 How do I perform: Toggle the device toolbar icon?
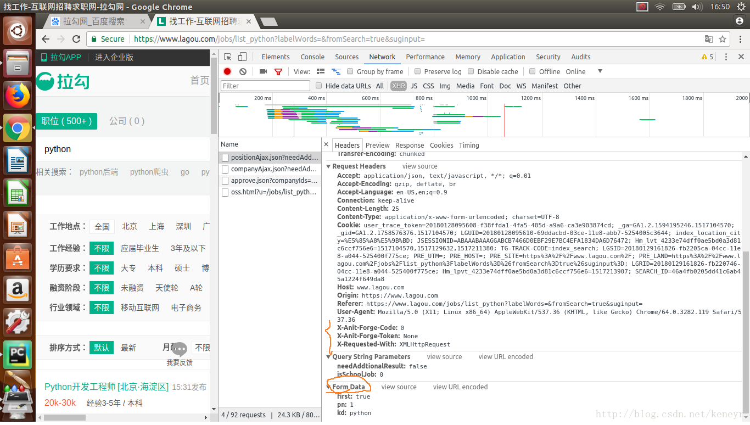point(242,57)
